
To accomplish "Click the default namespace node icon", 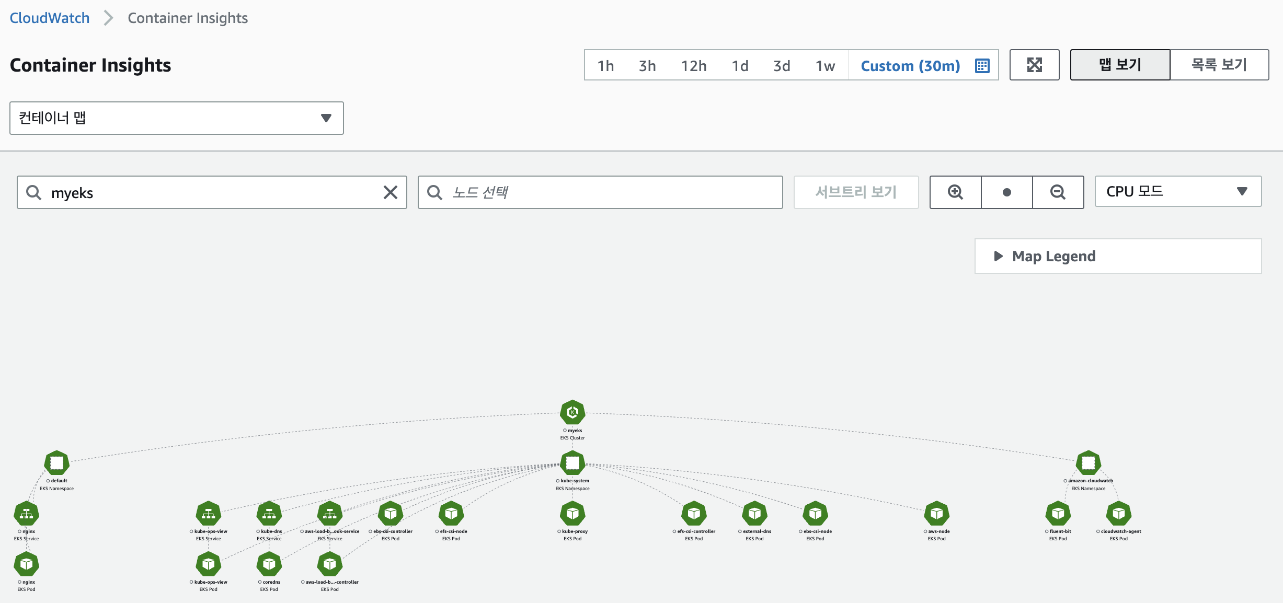I will click(56, 462).
